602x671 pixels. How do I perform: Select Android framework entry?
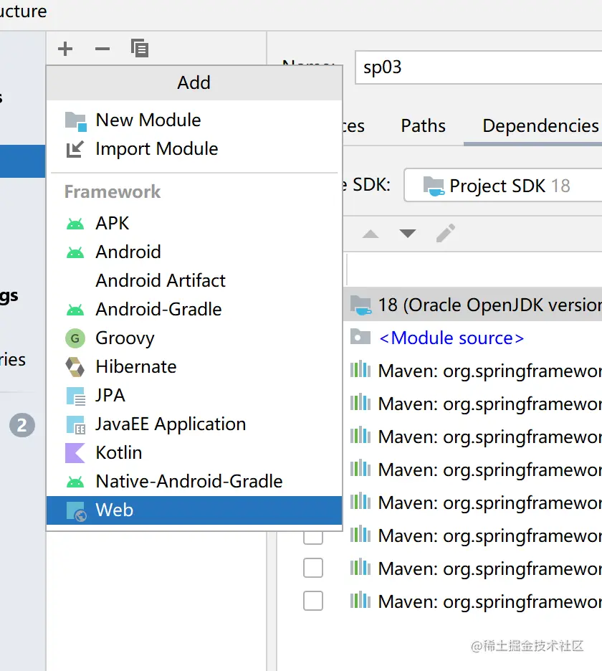click(194, 252)
